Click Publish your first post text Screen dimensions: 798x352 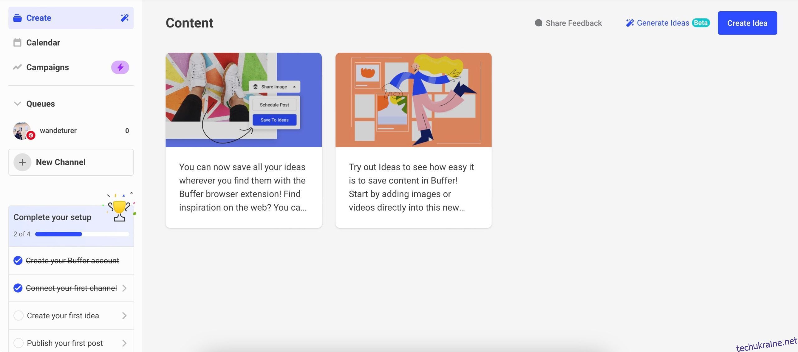click(65, 343)
